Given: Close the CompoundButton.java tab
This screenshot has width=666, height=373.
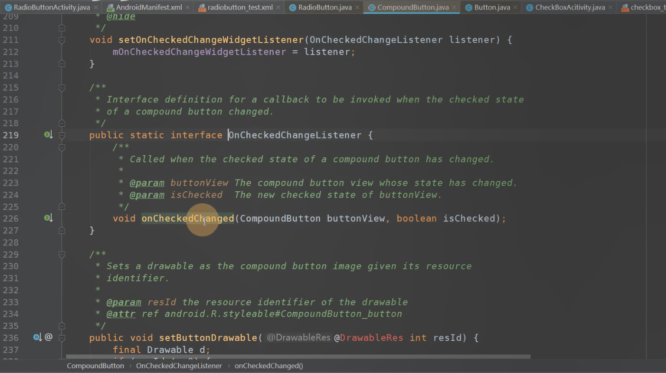Looking at the screenshot, I should (x=454, y=8).
